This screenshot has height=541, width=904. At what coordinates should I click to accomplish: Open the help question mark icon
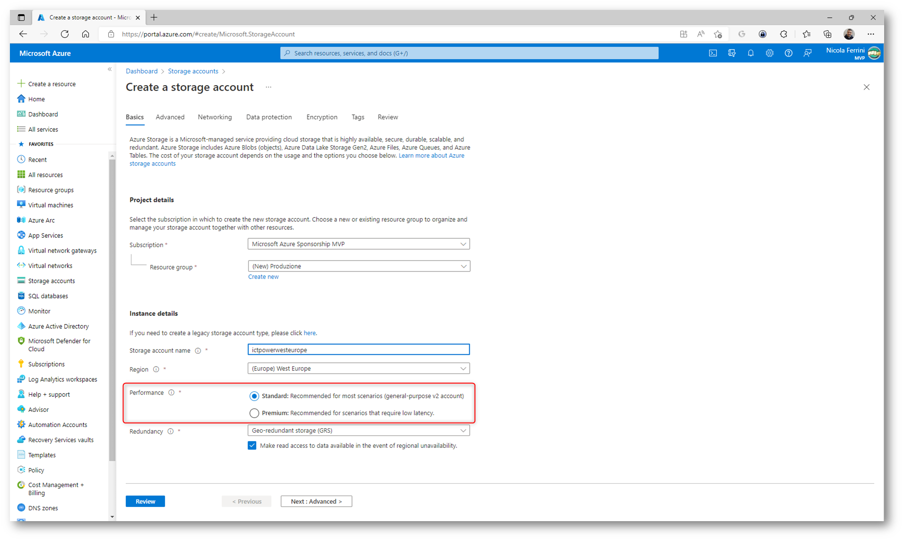click(x=788, y=53)
